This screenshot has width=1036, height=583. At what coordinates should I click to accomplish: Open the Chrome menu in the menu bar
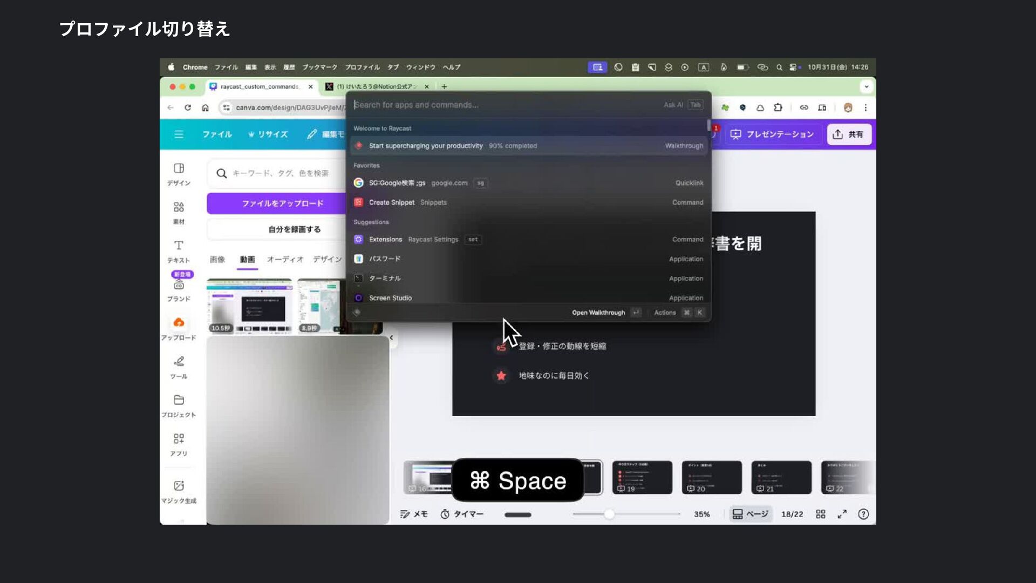[195, 67]
